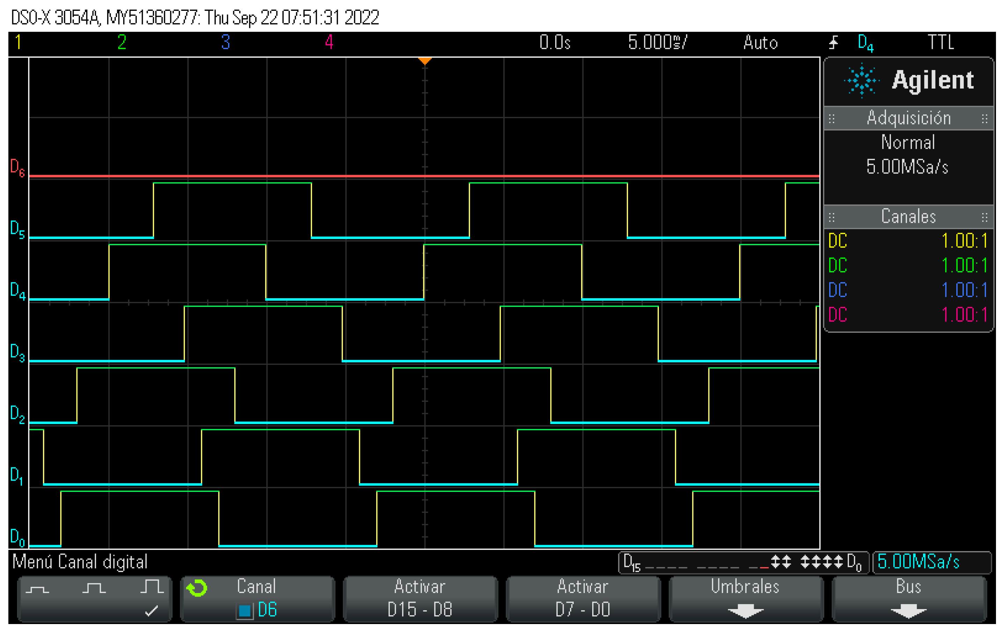Select the D0 channel label

click(17, 538)
